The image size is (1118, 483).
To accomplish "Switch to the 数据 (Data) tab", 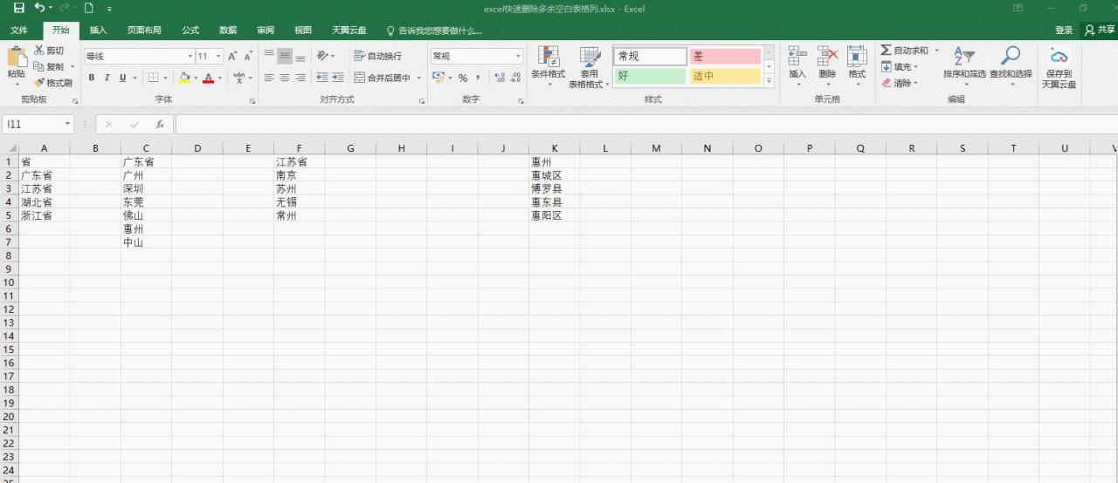I will (228, 30).
